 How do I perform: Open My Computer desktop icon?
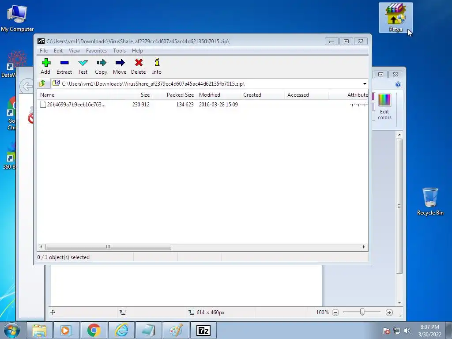tap(17, 19)
